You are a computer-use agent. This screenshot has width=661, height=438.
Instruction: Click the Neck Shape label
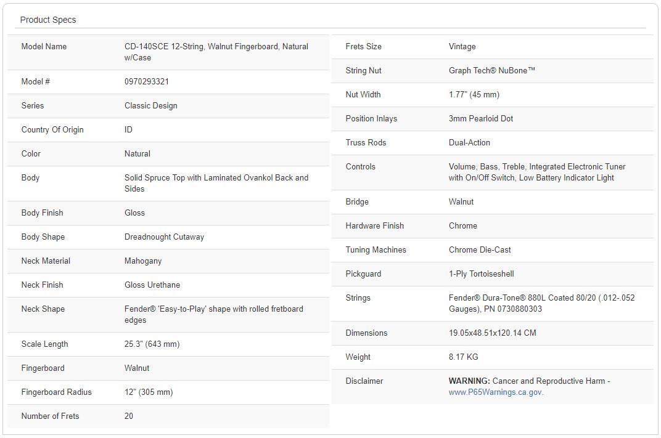(x=43, y=309)
